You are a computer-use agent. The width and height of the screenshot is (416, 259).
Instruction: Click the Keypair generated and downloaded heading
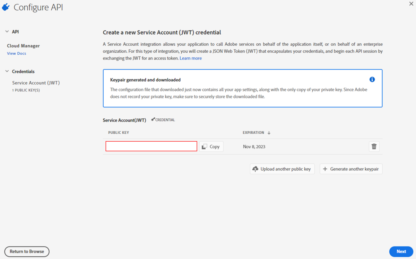tap(145, 80)
